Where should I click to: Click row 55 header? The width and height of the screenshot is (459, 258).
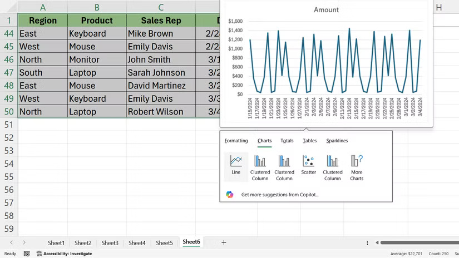click(x=8, y=176)
